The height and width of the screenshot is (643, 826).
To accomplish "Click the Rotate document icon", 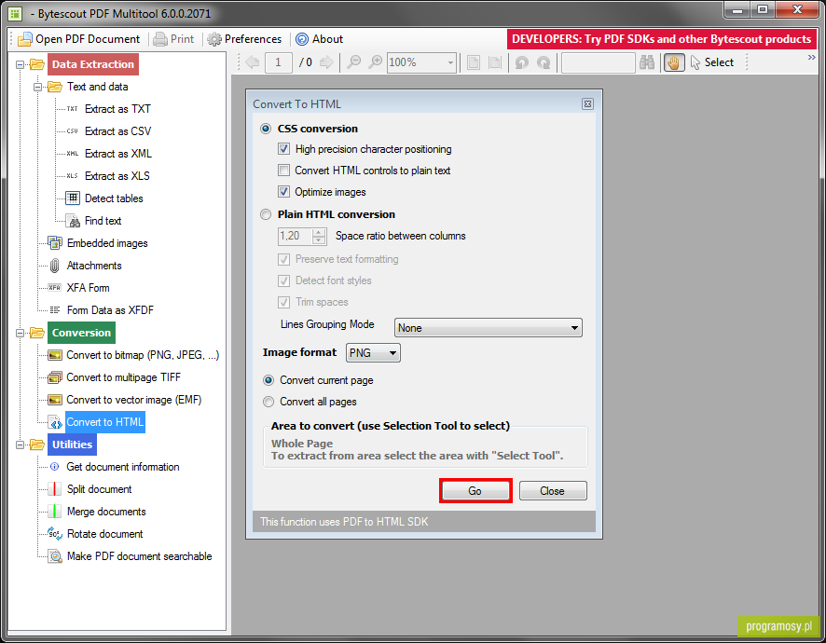I will (x=55, y=533).
